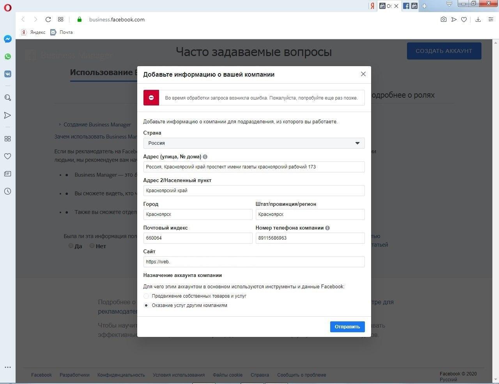Edit Адрес 2/Населенный пункт field

tap(254, 191)
